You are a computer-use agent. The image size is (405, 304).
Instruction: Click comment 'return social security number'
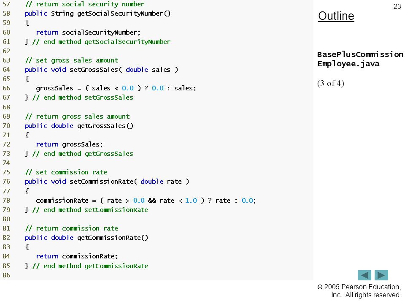point(85,4)
